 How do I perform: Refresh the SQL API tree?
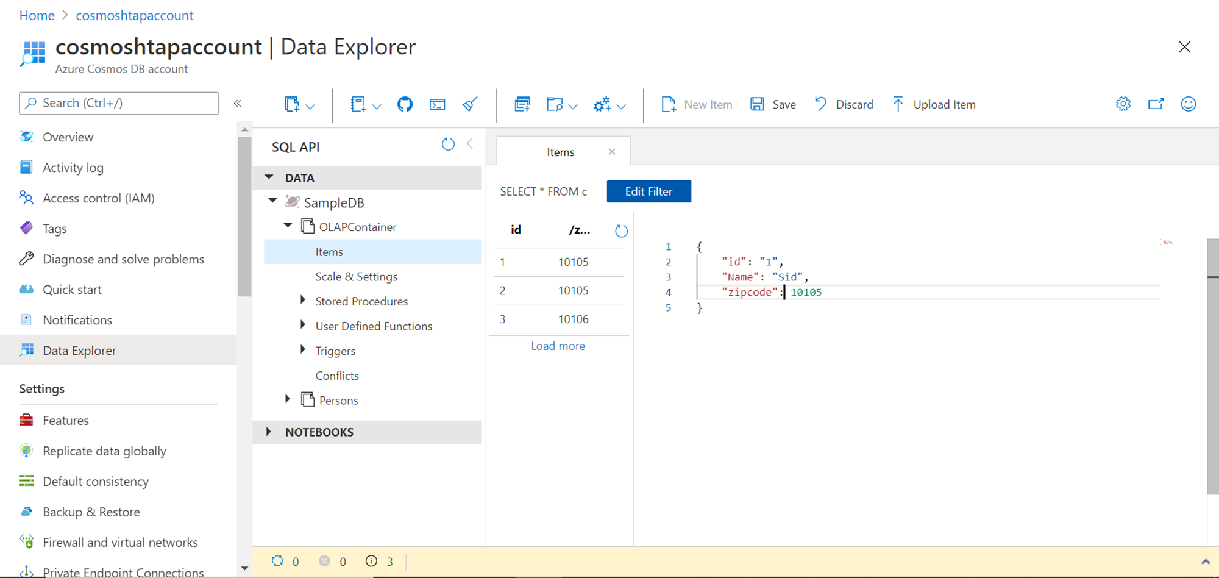(x=448, y=144)
